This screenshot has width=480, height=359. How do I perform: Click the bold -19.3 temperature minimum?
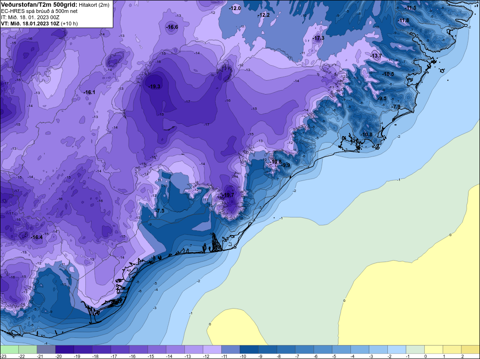coord(155,86)
